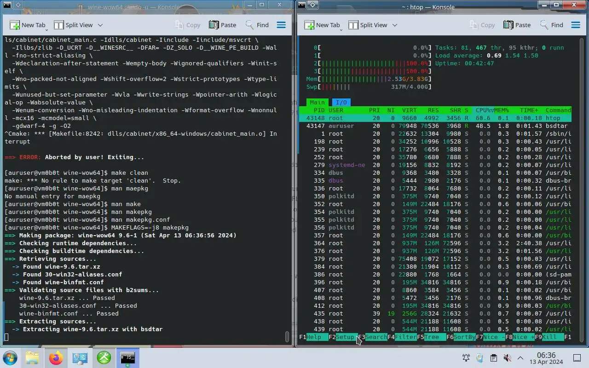Click Copy in the wine-wow64 Konsole toolbar
589x368 pixels.
[188, 25]
